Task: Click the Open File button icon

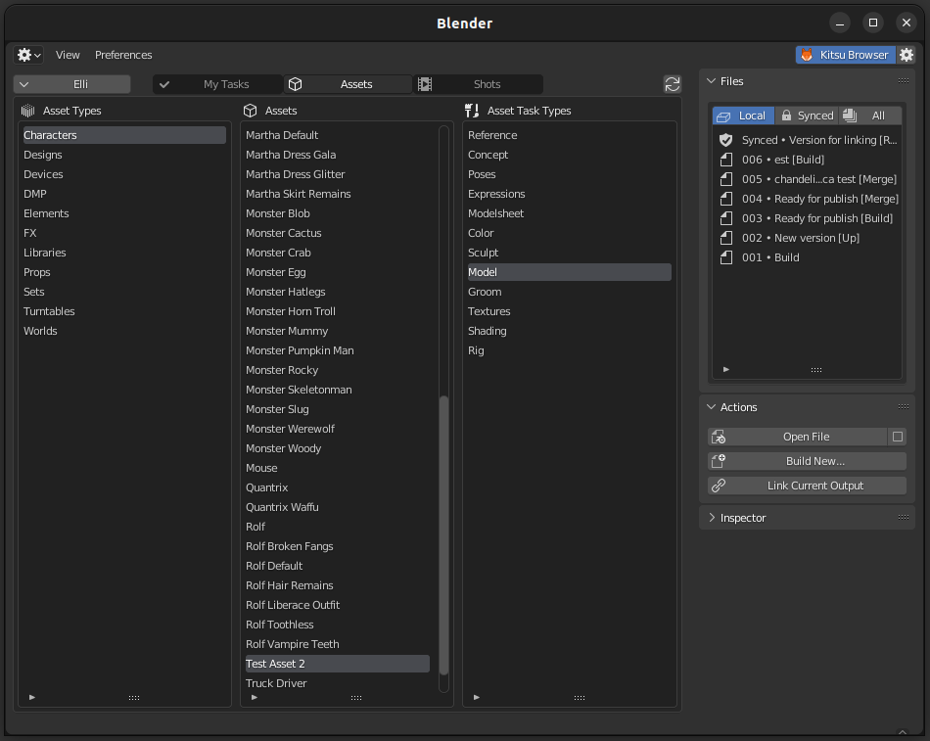Action: 719,437
